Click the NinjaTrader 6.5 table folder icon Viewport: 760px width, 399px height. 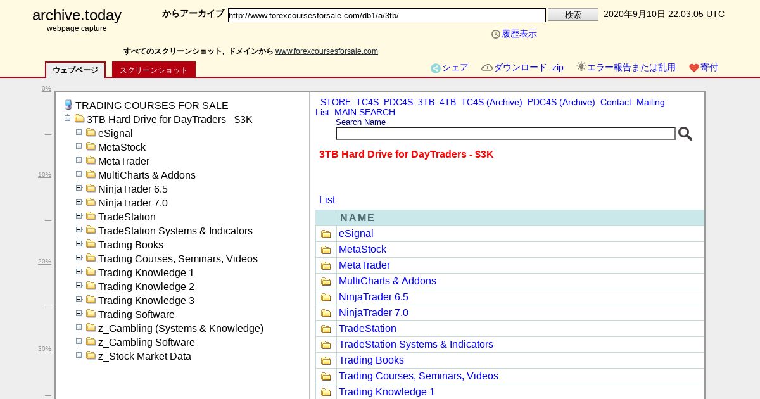326,297
